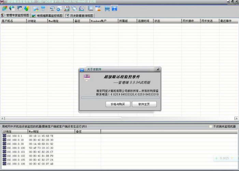Click the portrait photo toolbar icon
Image resolution: width=239 pixels, height=171 pixels.
(x=67, y=8)
